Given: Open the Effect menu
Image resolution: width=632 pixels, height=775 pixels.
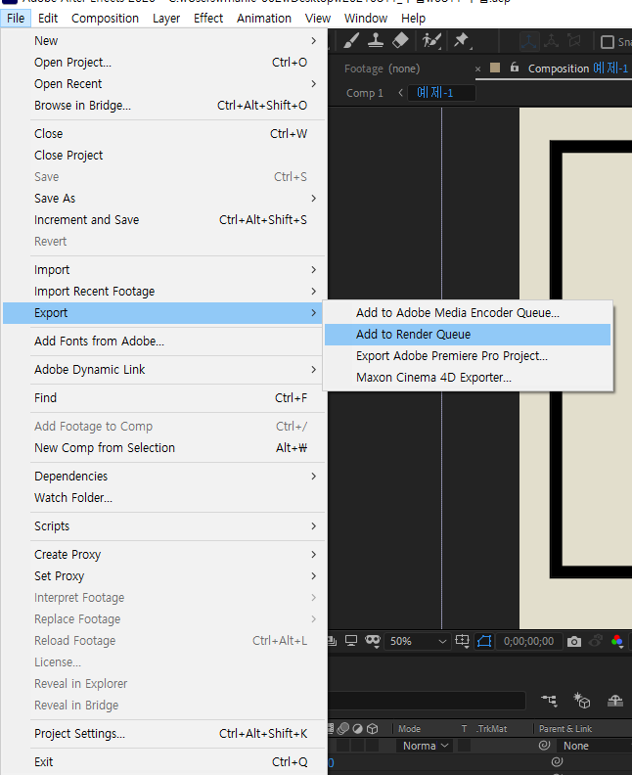Looking at the screenshot, I should (208, 19).
